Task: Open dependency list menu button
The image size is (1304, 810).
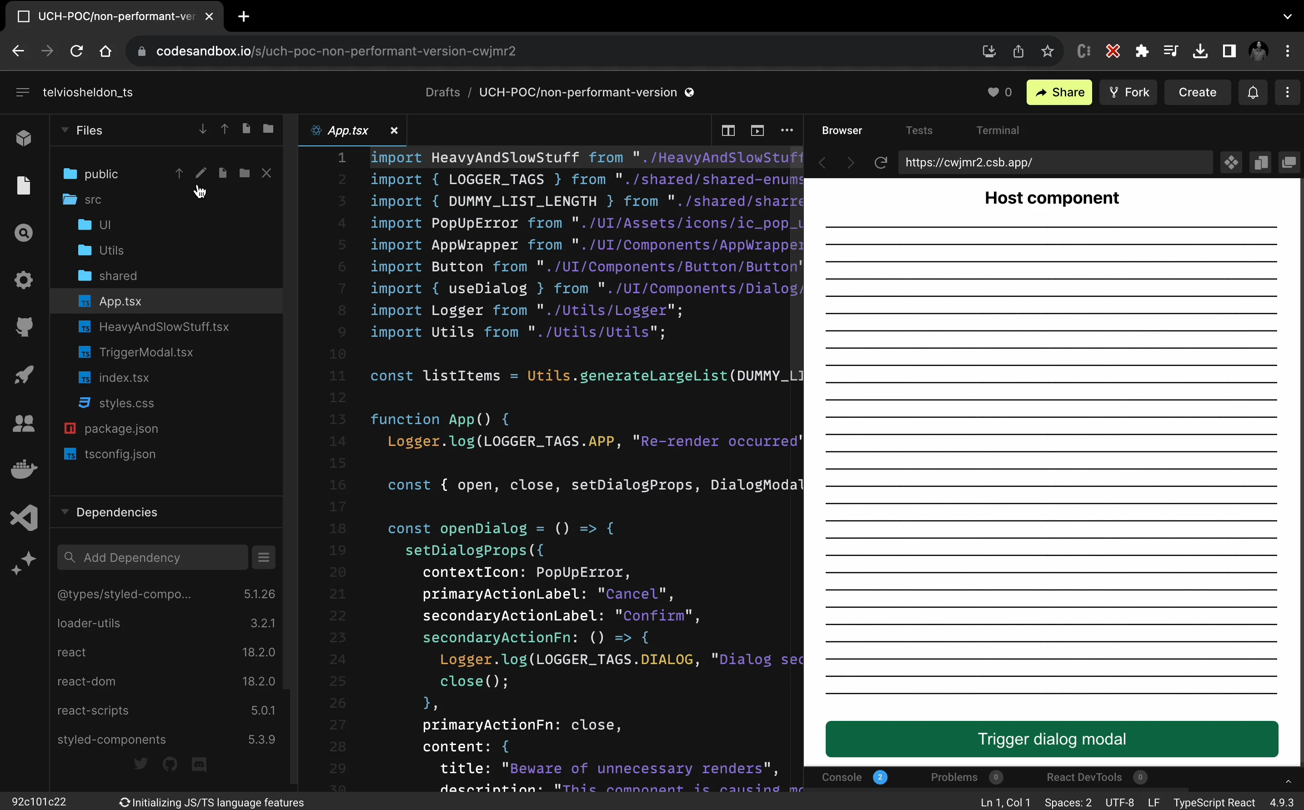Action: [264, 557]
